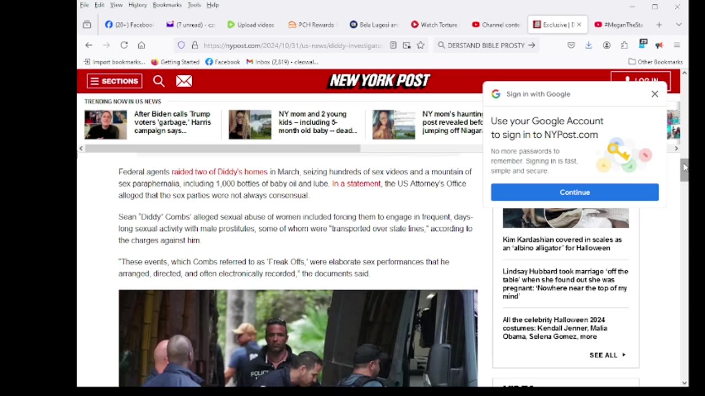Switch to the Bela Lugosi tab

[x=373, y=25]
